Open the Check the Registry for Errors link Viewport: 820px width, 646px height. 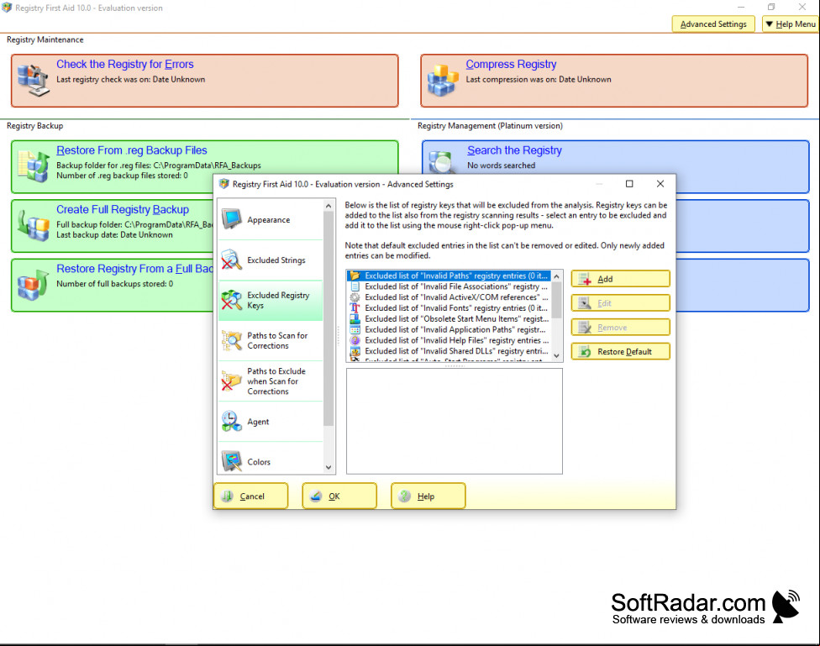(x=125, y=65)
